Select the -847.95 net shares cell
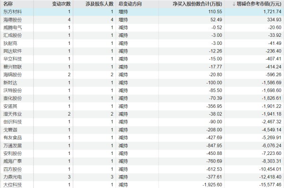The image size is (284, 188). (214, 145)
